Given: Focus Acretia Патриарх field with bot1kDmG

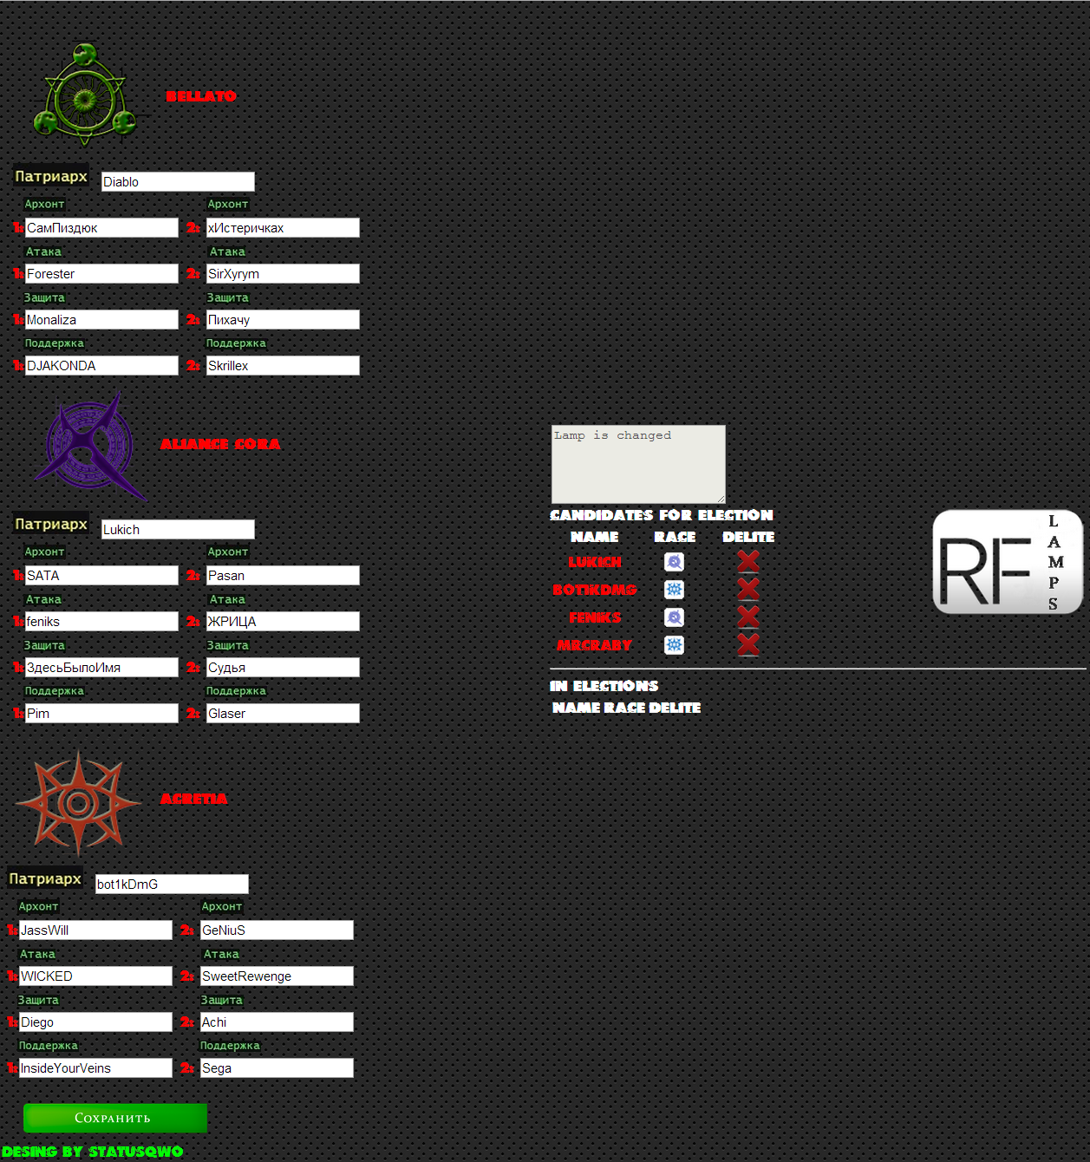Looking at the screenshot, I should click(x=172, y=884).
